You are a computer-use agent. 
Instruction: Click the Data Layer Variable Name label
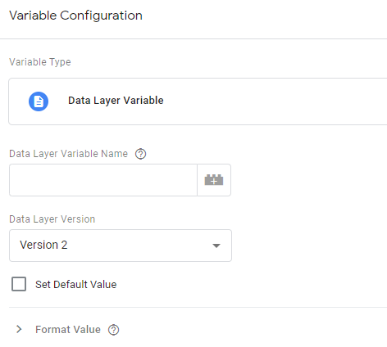(68, 154)
